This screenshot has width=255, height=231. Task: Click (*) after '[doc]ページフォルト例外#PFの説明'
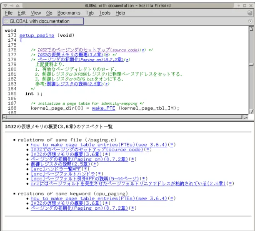(144, 179)
